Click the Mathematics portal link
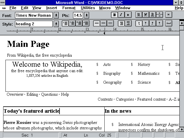The image size is (184, 138). (x=149, y=74)
